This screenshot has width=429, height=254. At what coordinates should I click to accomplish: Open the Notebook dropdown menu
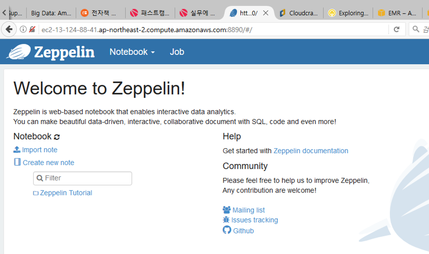(x=132, y=52)
